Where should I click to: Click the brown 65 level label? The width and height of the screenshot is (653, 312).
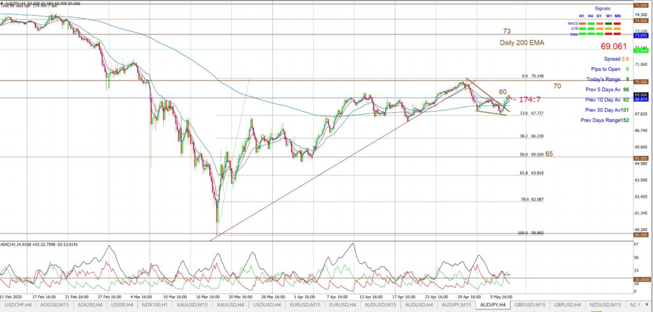coord(549,154)
